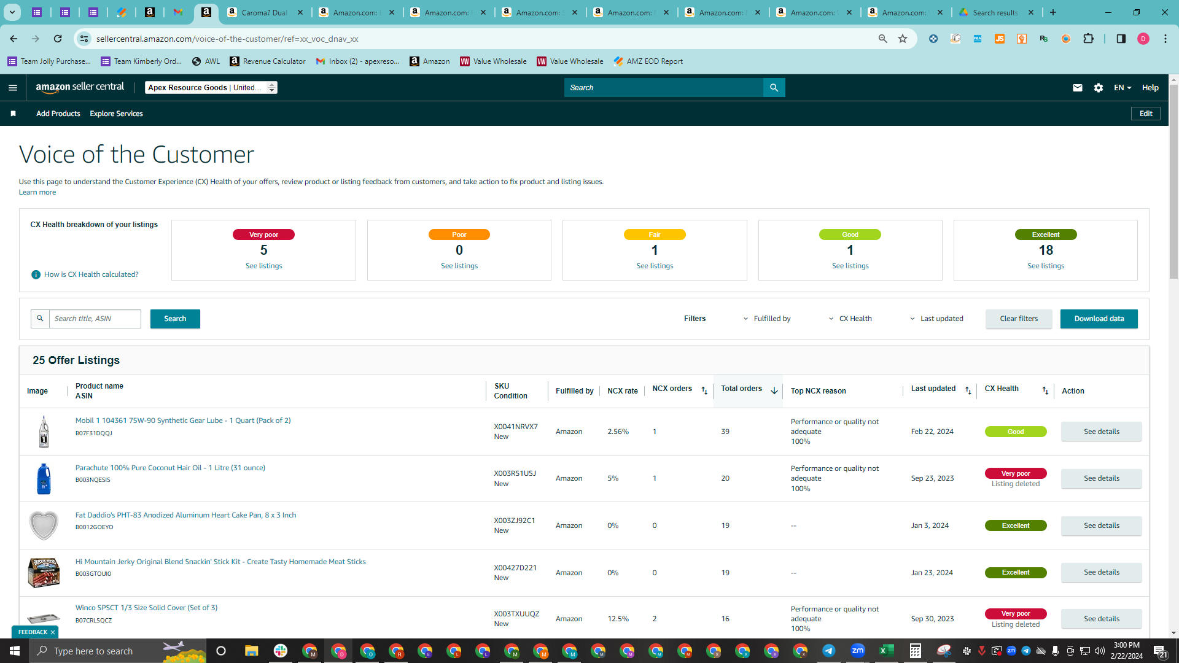
Task: Click the Seller Central top search box
Action: tap(664, 88)
